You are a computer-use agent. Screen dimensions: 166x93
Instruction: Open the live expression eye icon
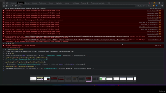pyautogui.click(x=16, y=6)
